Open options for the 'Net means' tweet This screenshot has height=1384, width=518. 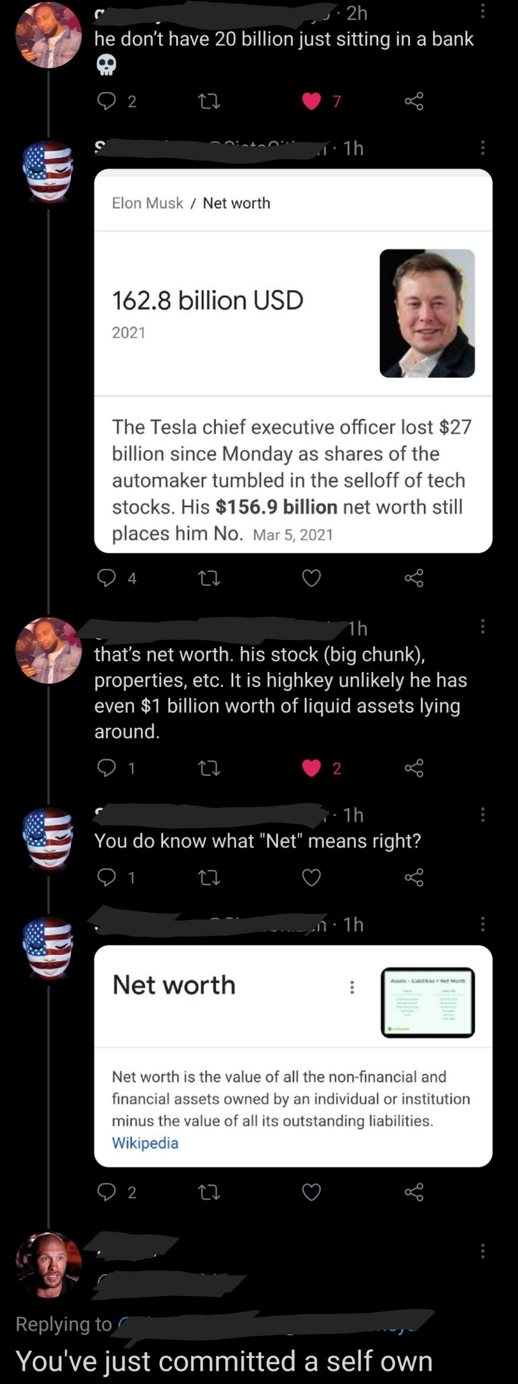pos(483,815)
